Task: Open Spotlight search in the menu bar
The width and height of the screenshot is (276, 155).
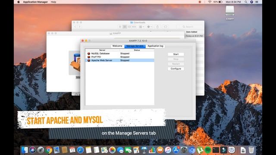Action: pos(246,2)
